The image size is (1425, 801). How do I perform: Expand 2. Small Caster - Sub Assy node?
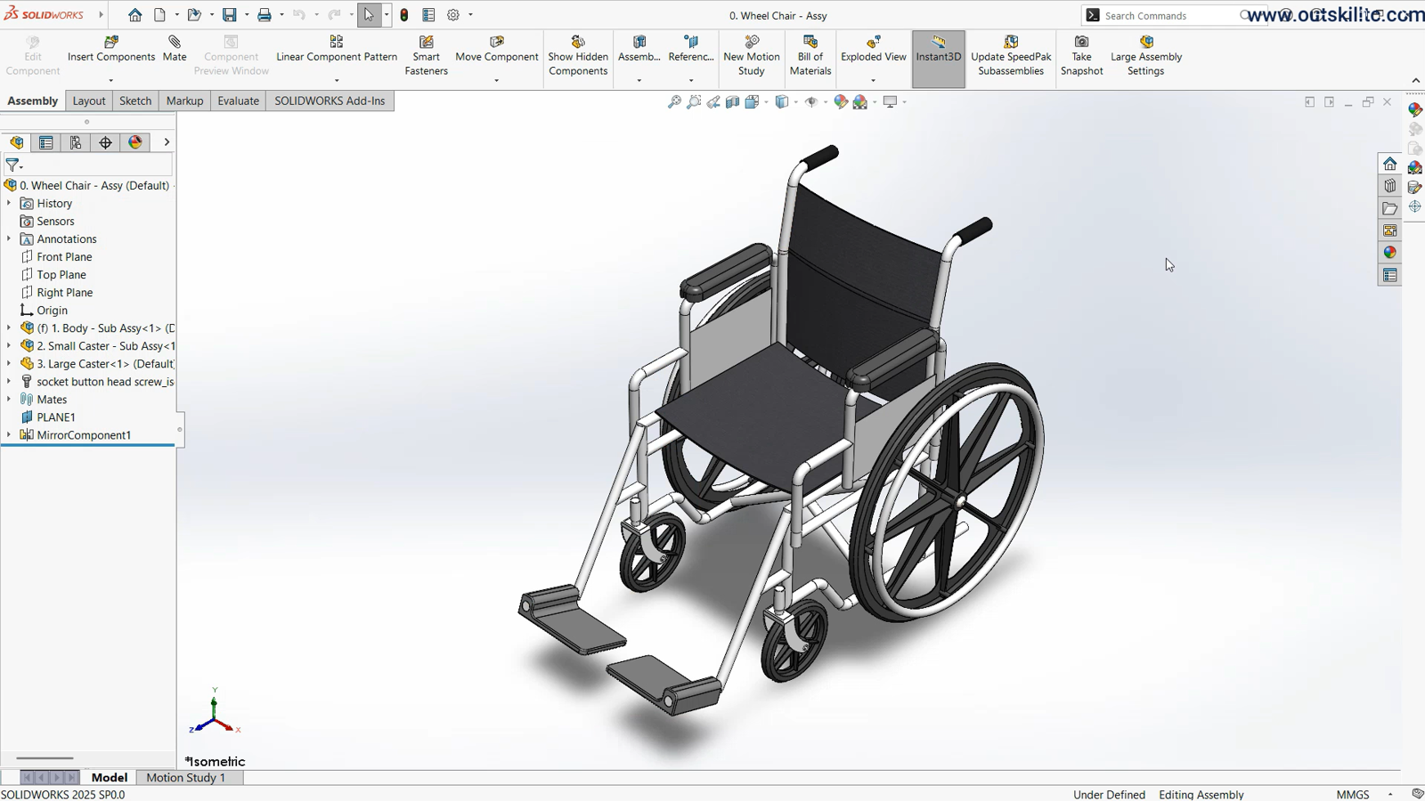click(x=9, y=345)
